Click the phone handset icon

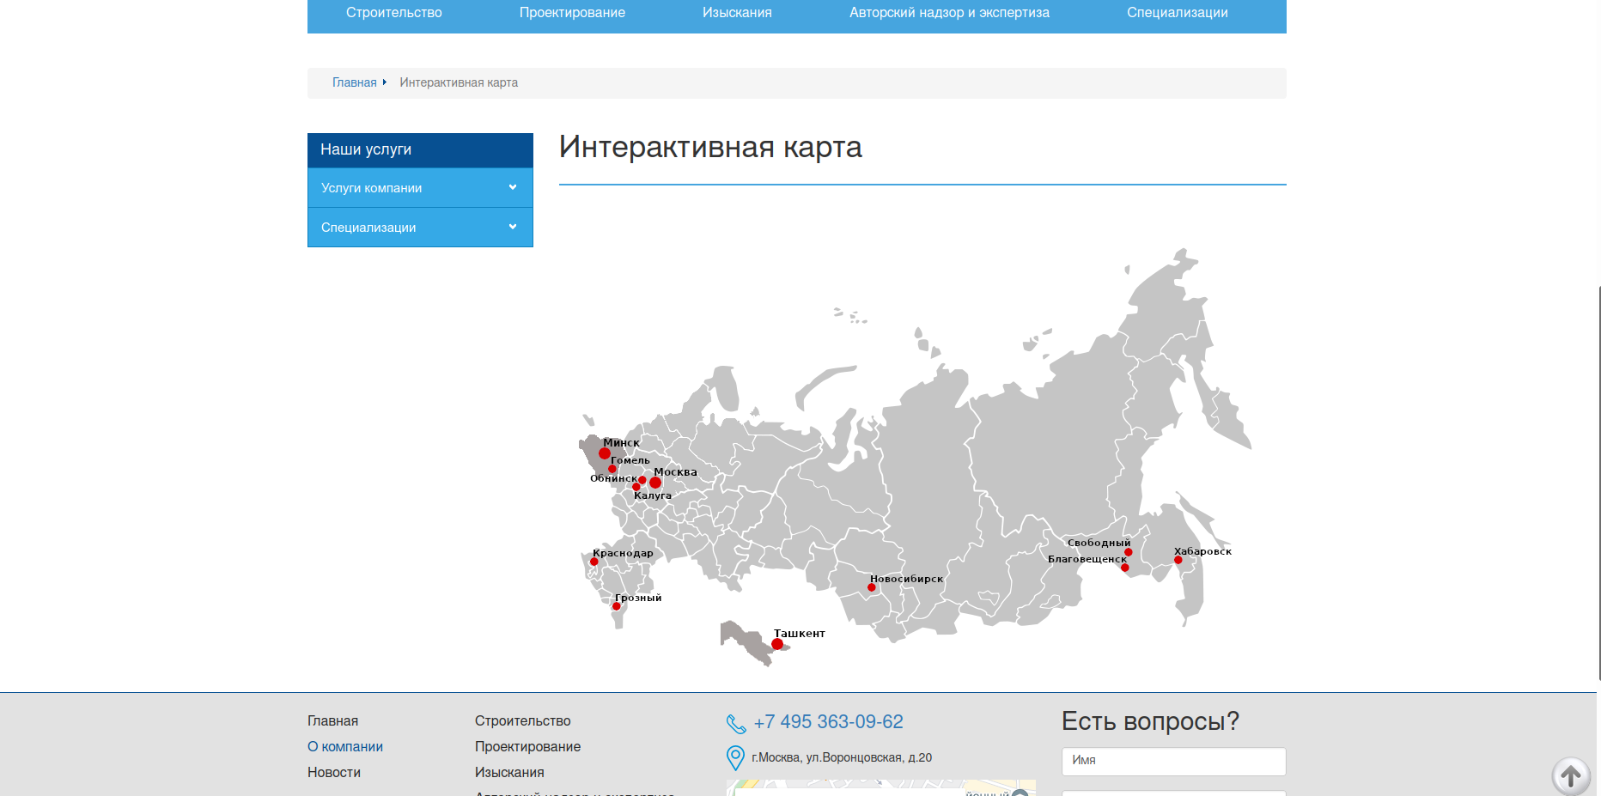pyautogui.click(x=736, y=724)
